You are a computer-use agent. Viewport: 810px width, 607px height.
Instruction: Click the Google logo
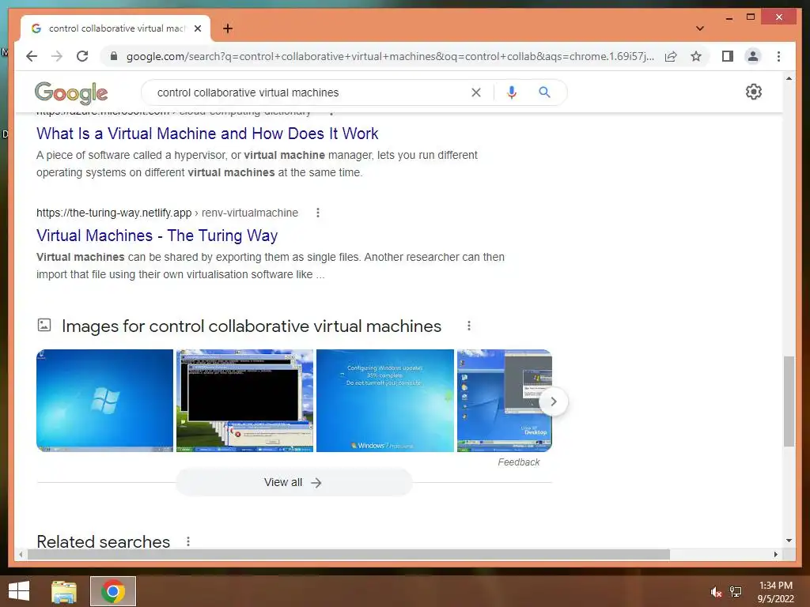[x=71, y=93]
